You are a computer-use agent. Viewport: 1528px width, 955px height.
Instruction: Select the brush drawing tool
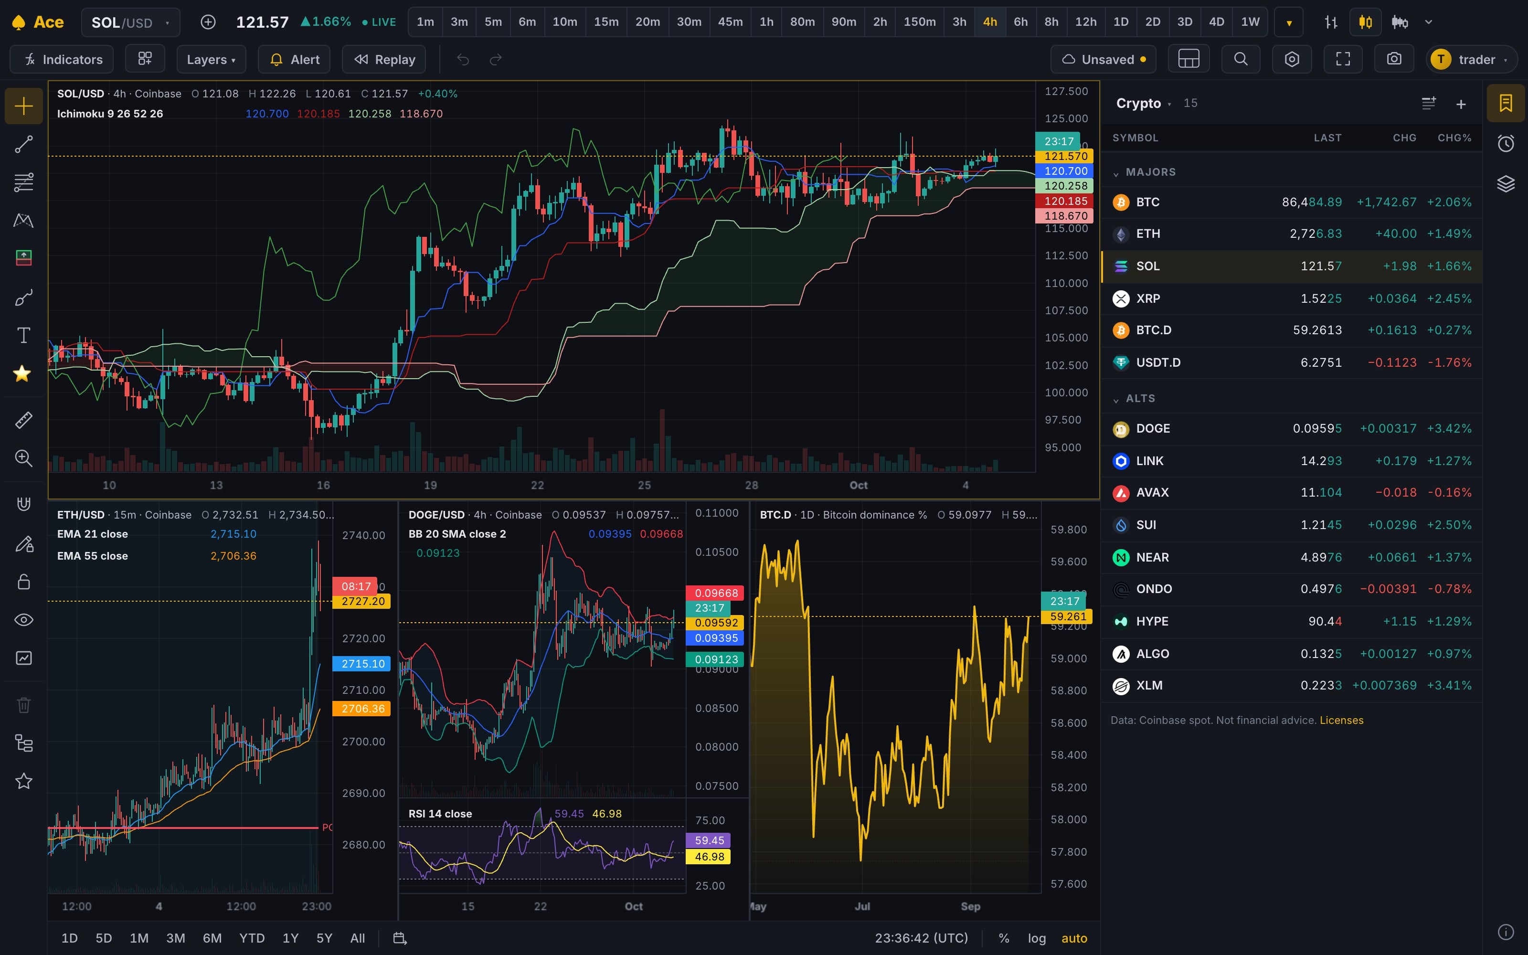coord(23,297)
